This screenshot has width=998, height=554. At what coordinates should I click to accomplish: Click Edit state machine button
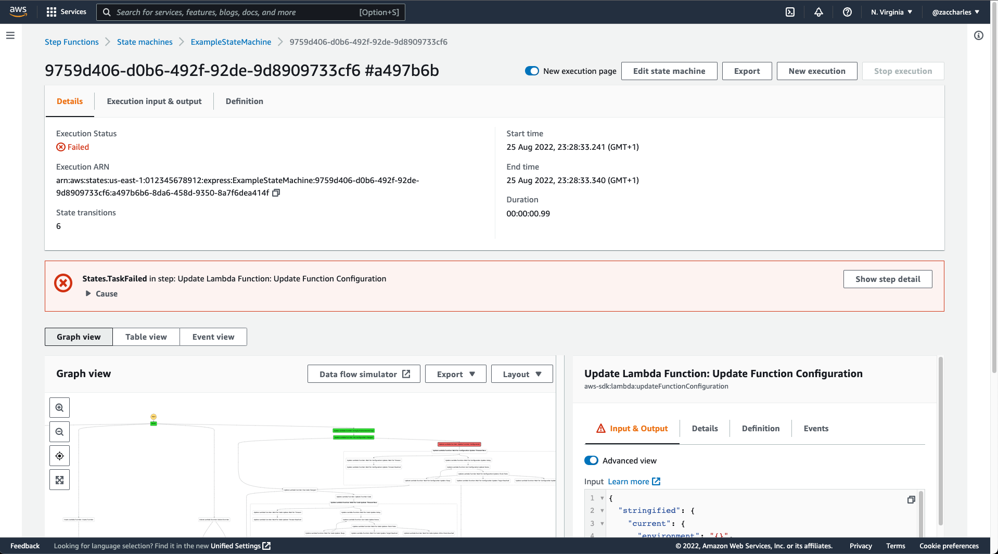pos(669,71)
